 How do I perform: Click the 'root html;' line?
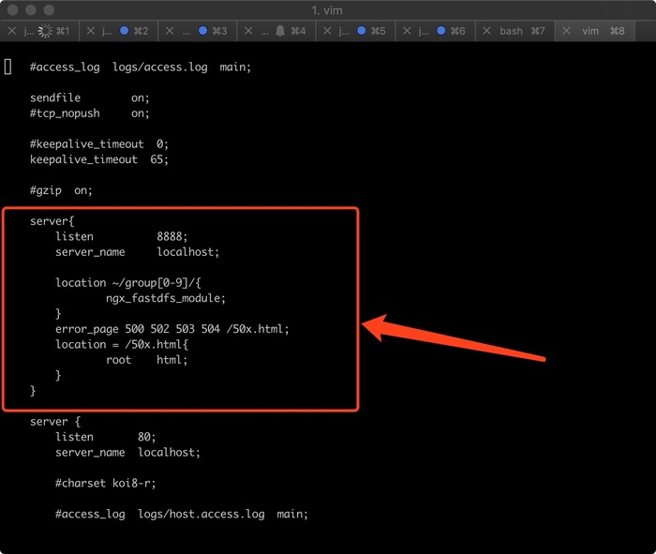[147, 360]
